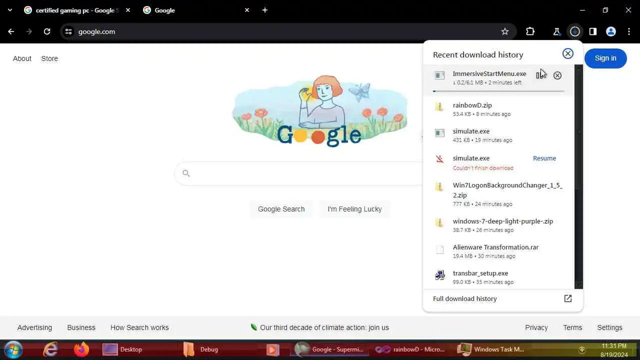Close the 'Google' tab
Viewport: 640px width, 360px height.
pos(247,10)
